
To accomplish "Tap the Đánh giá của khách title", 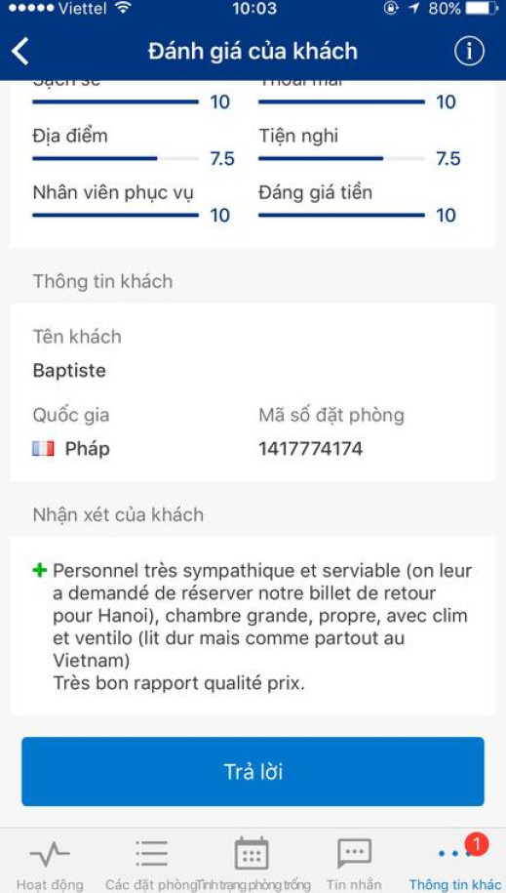I will pos(253,52).
